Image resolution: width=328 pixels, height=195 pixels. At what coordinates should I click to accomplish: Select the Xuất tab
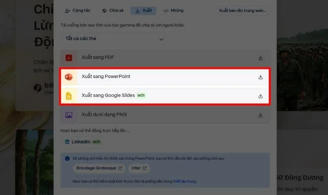[143, 11]
